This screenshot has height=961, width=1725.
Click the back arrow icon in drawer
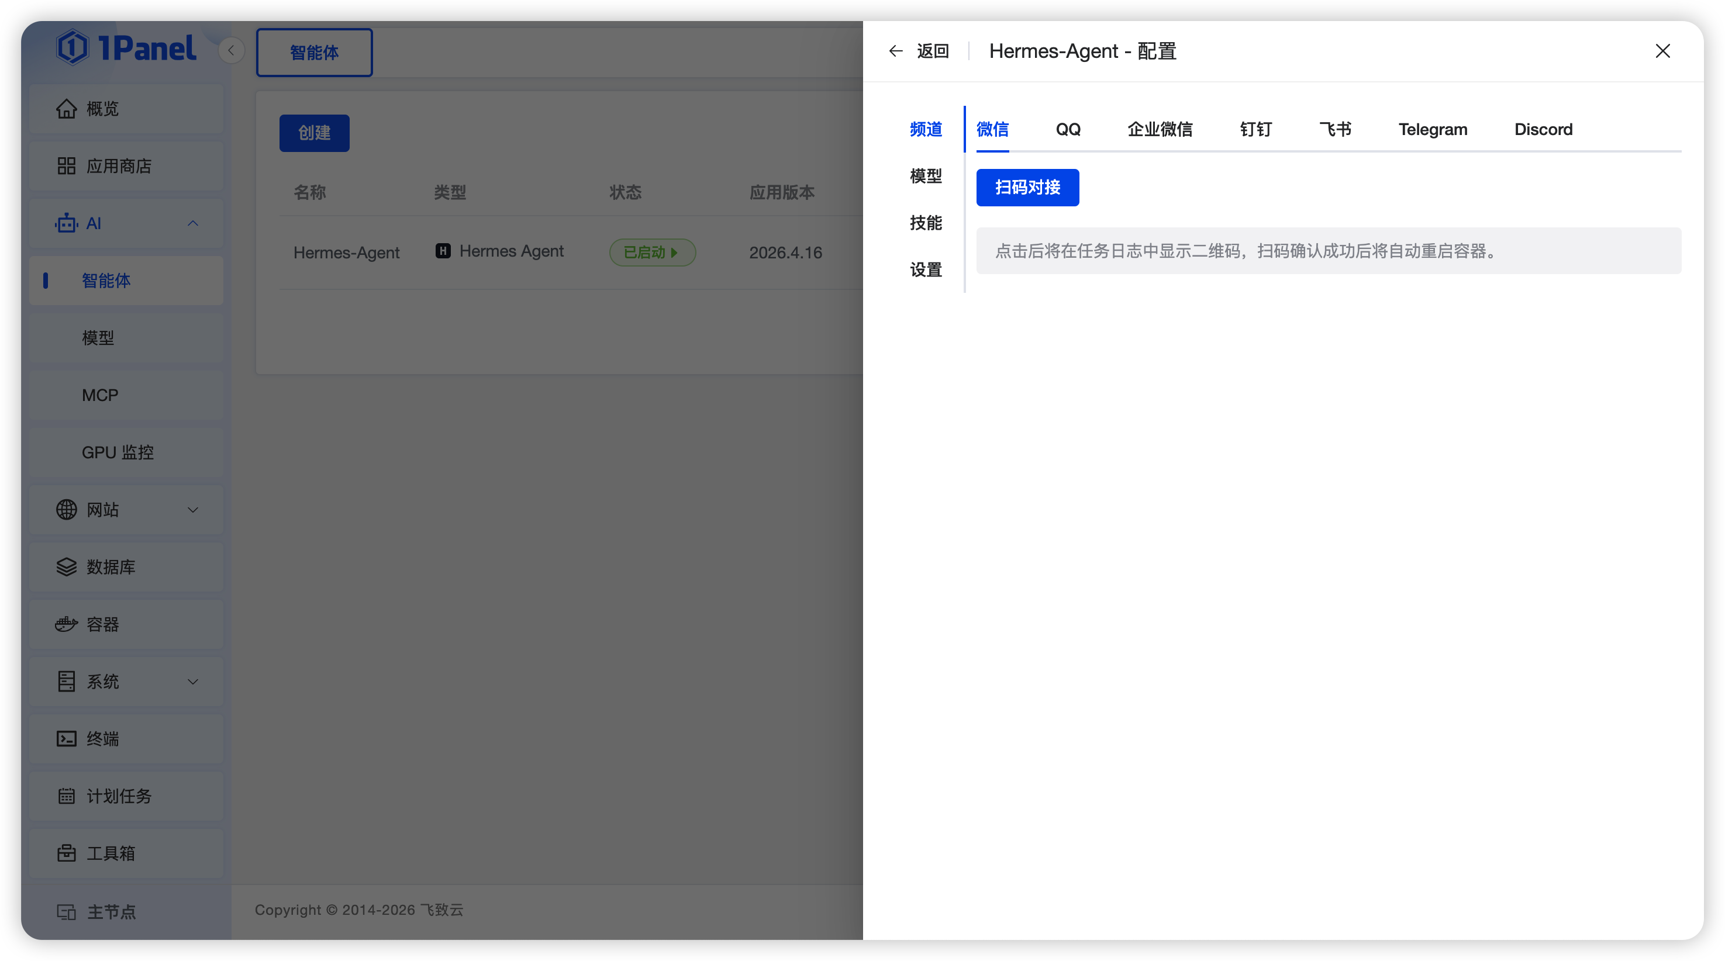[x=895, y=51]
